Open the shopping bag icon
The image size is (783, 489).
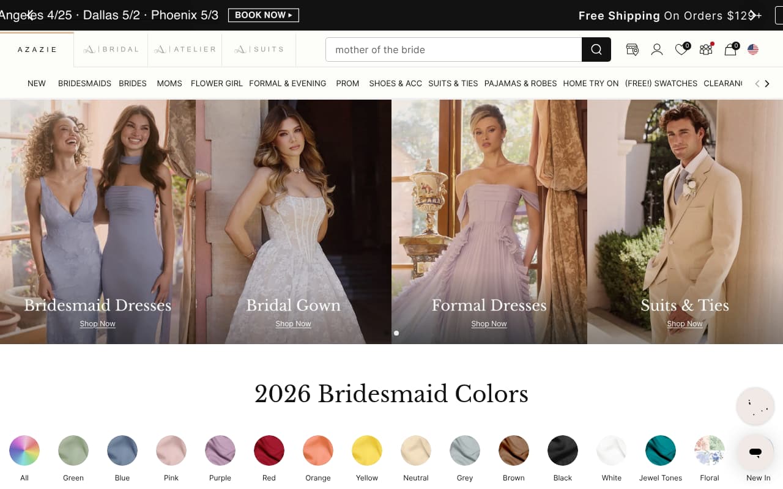pyautogui.click(x=730, y=50)
